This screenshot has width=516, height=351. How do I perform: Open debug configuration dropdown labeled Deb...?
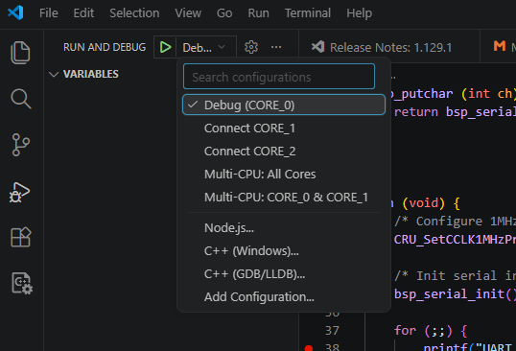click(206, 47)
